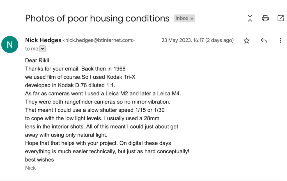Image resolution: width=287 pixels, height=181 pixels.
Task: Reply to Nick Hedges using the arrow icon
Action: (x=263, y=41)
